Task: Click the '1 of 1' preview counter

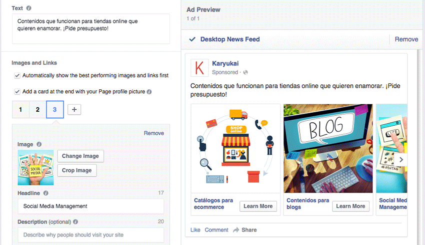Action: pyautogui.click(x=193, y=18)
